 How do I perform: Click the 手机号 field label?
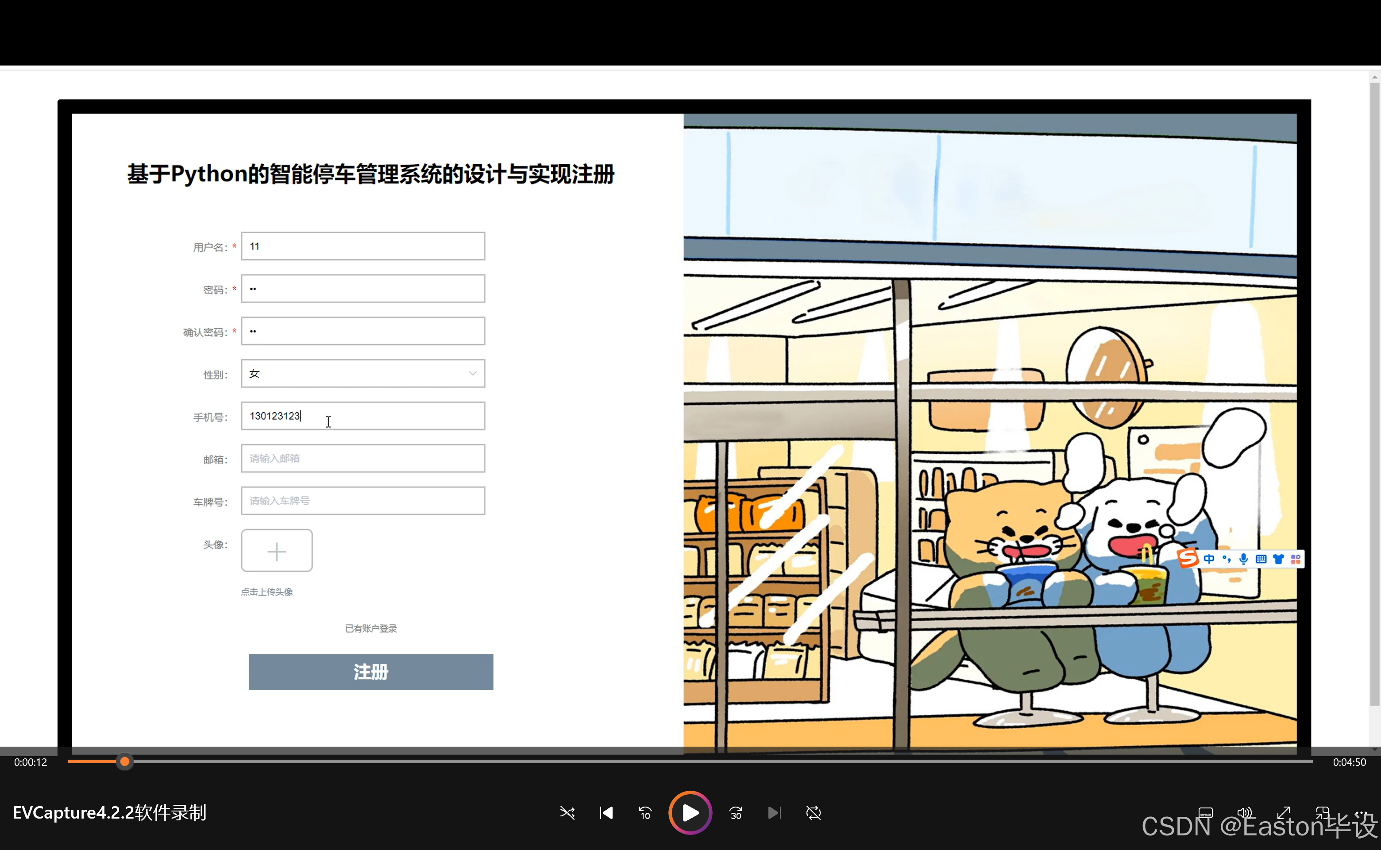click(x=210, y=417)
